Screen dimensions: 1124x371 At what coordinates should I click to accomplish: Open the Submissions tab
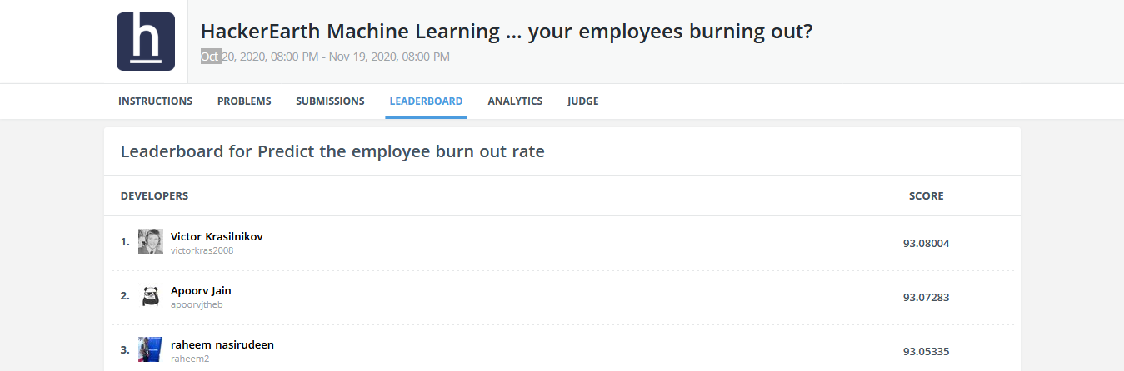tap(330, 101)
